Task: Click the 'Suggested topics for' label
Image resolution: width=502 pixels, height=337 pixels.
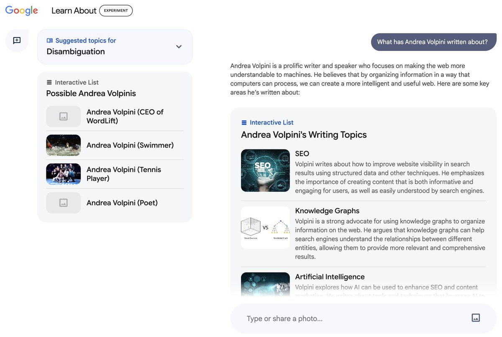Action: click(86, 41)
